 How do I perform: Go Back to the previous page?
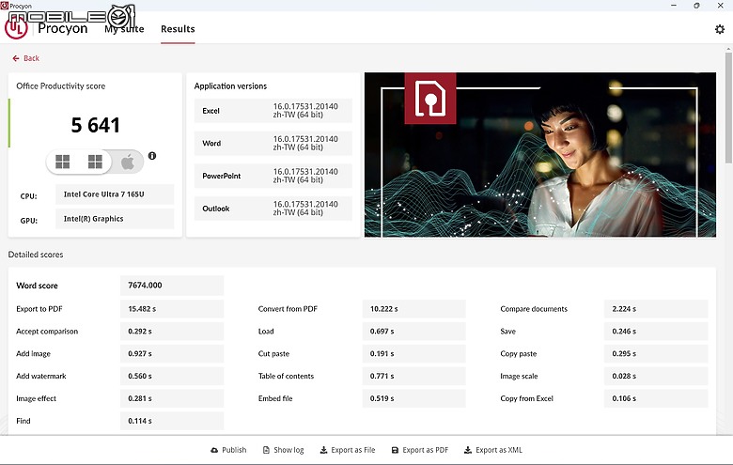(x=25, y=58)
